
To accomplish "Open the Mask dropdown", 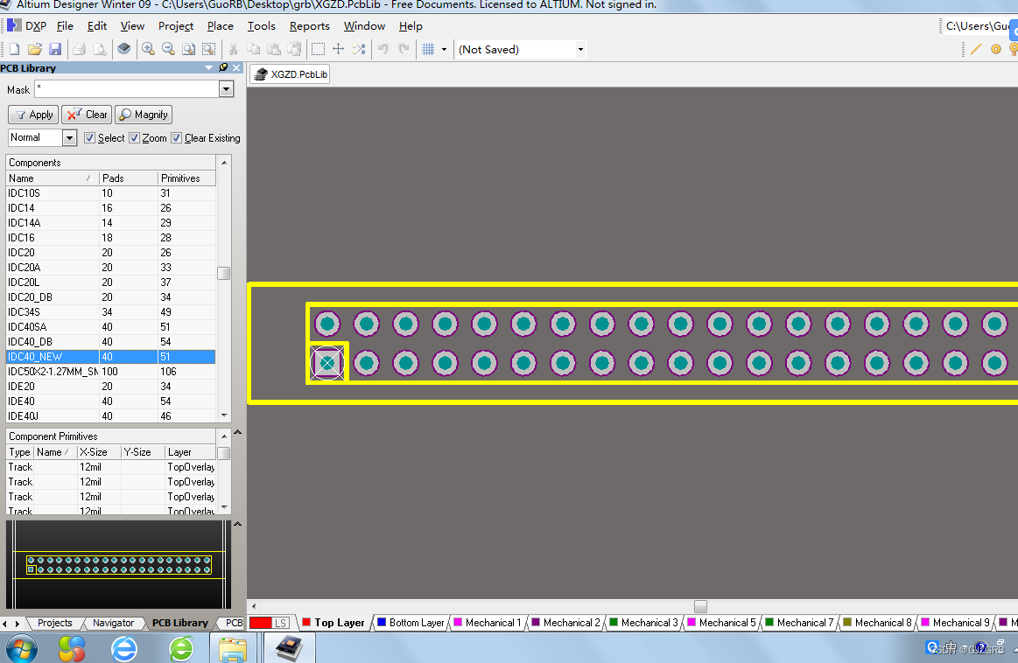I will [226, 88].
